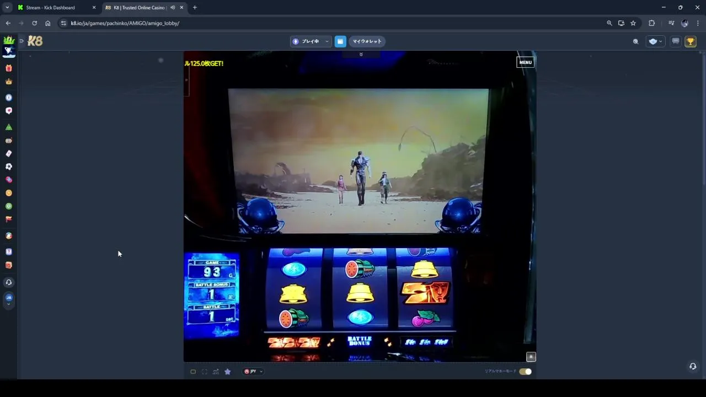The width and height of the screenshot is (706, 397).
Task: Open the browser extensions puzzle icon
Action: tap(652, 23)
